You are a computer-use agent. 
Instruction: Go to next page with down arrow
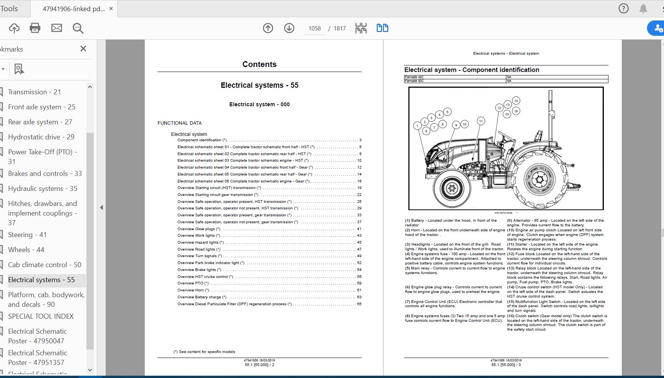(289, 28)
